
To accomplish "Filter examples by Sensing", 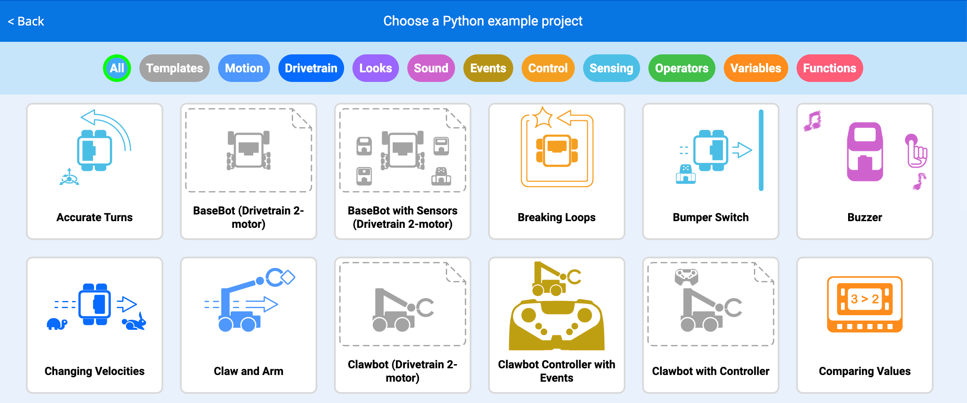I will tap(611, 68).
